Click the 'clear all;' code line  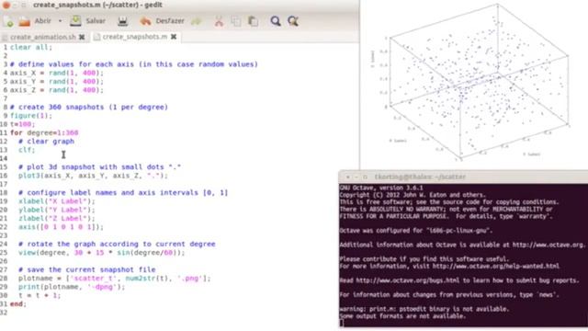[x=31, y=47]
